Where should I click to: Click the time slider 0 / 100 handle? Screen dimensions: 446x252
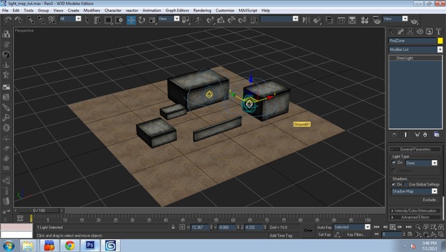pyautogui.click(x=39, y=211)
